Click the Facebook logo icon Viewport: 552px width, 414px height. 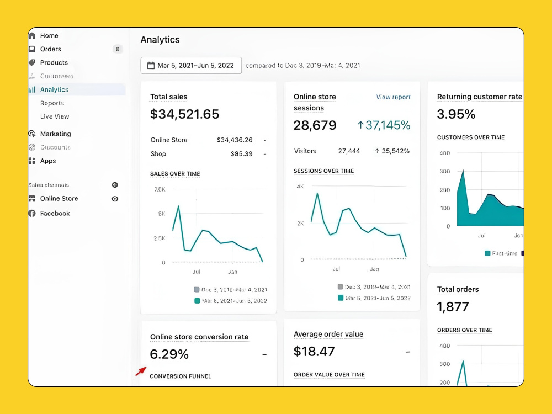pyautogui.click(x=32, y=213)
